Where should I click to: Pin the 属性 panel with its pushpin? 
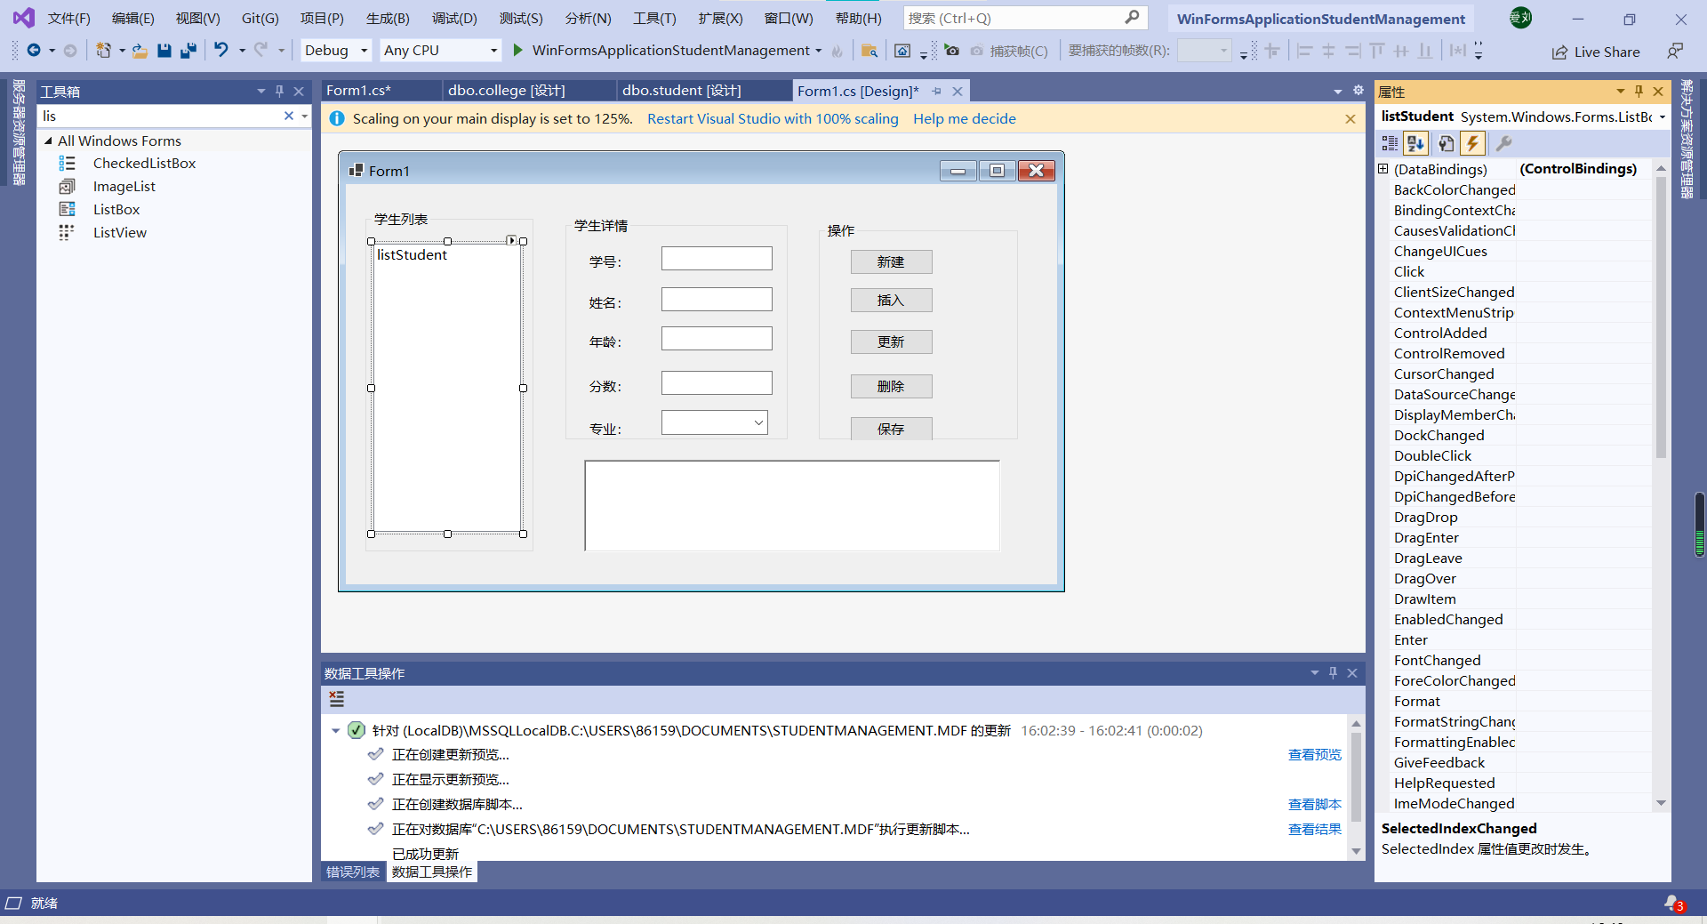(1637, 91)
